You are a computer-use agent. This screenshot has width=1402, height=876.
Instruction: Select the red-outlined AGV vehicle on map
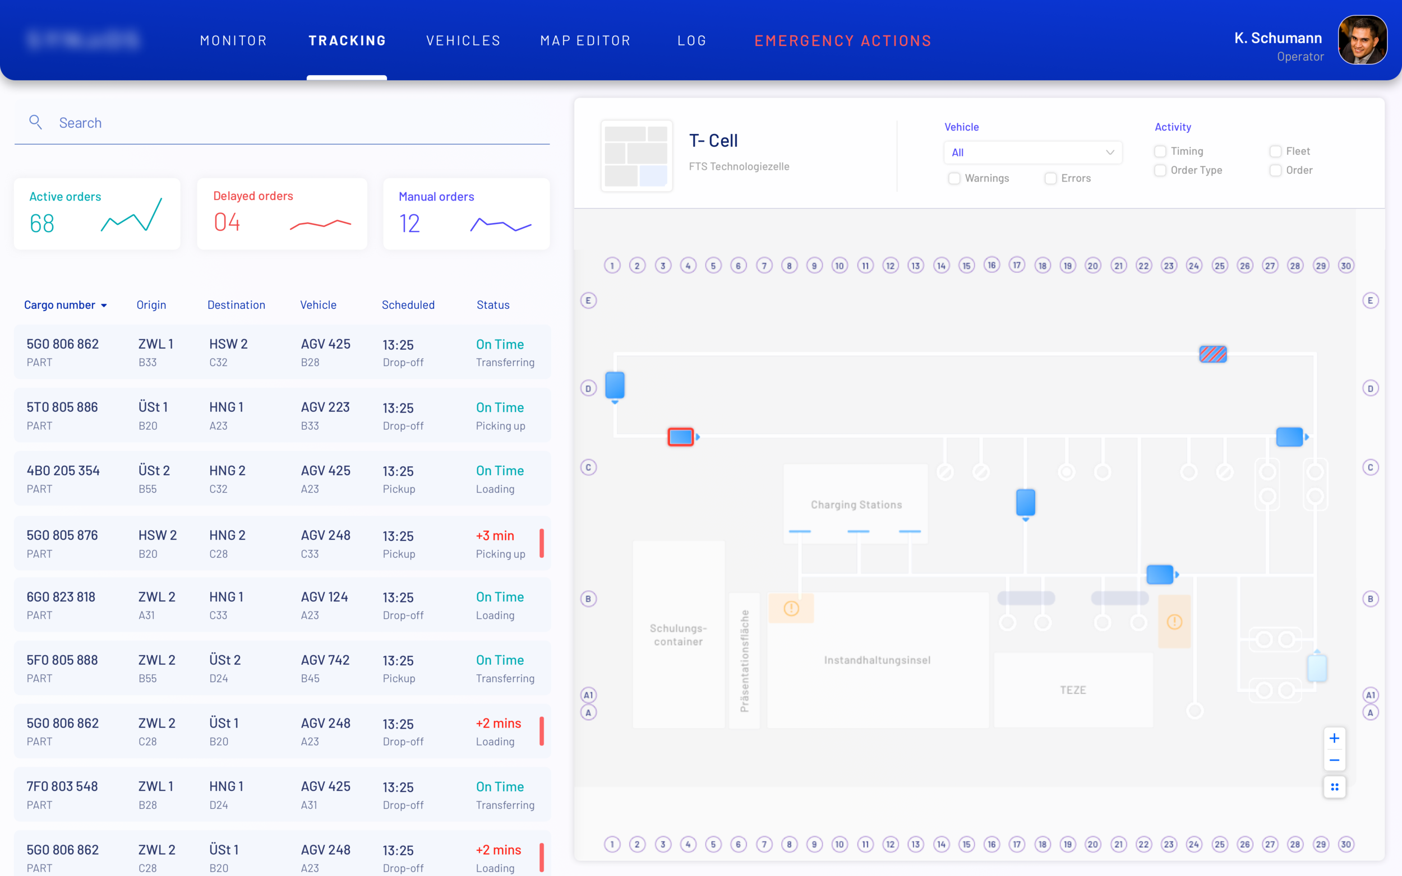(680, 437)
